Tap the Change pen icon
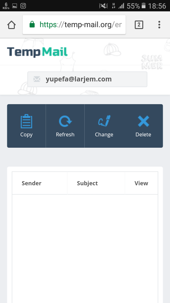This screenshot has width=170, height=303. pos(104,121)
